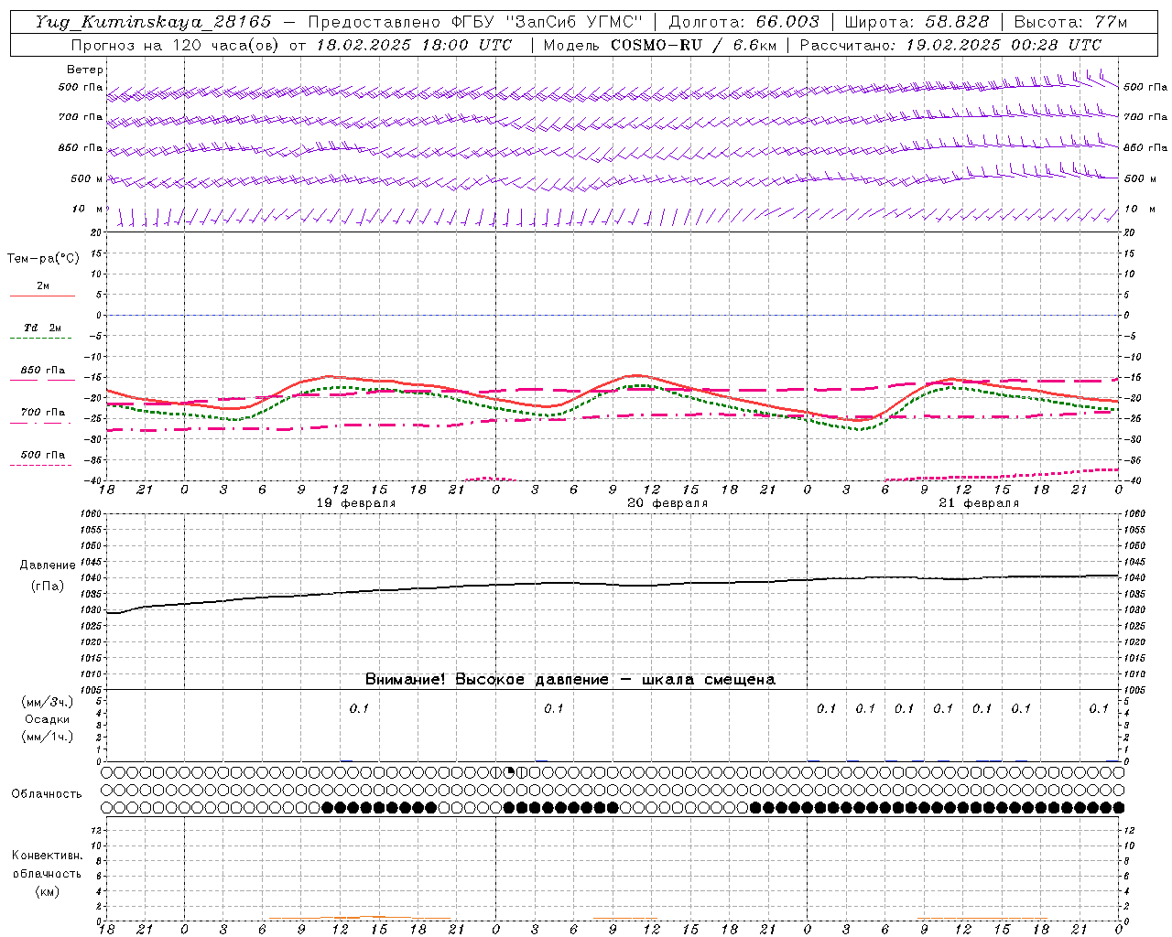Click the 2м temperature legend line sample
Screen dimensions: 1172x937
tap(42, 296)
